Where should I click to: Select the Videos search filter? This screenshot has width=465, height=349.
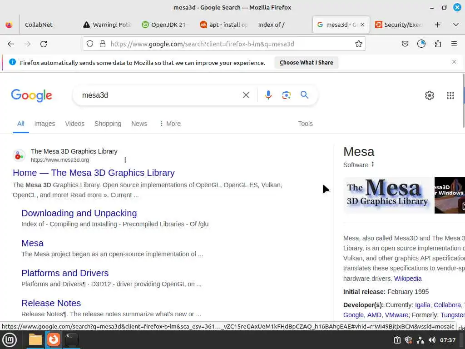pos(75,124)
